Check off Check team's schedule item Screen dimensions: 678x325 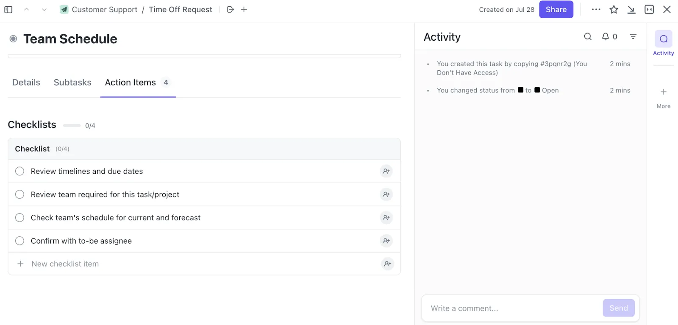coord(19,218)
